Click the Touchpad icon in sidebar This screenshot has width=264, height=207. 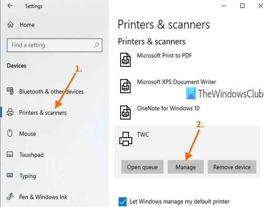point(10,154)
